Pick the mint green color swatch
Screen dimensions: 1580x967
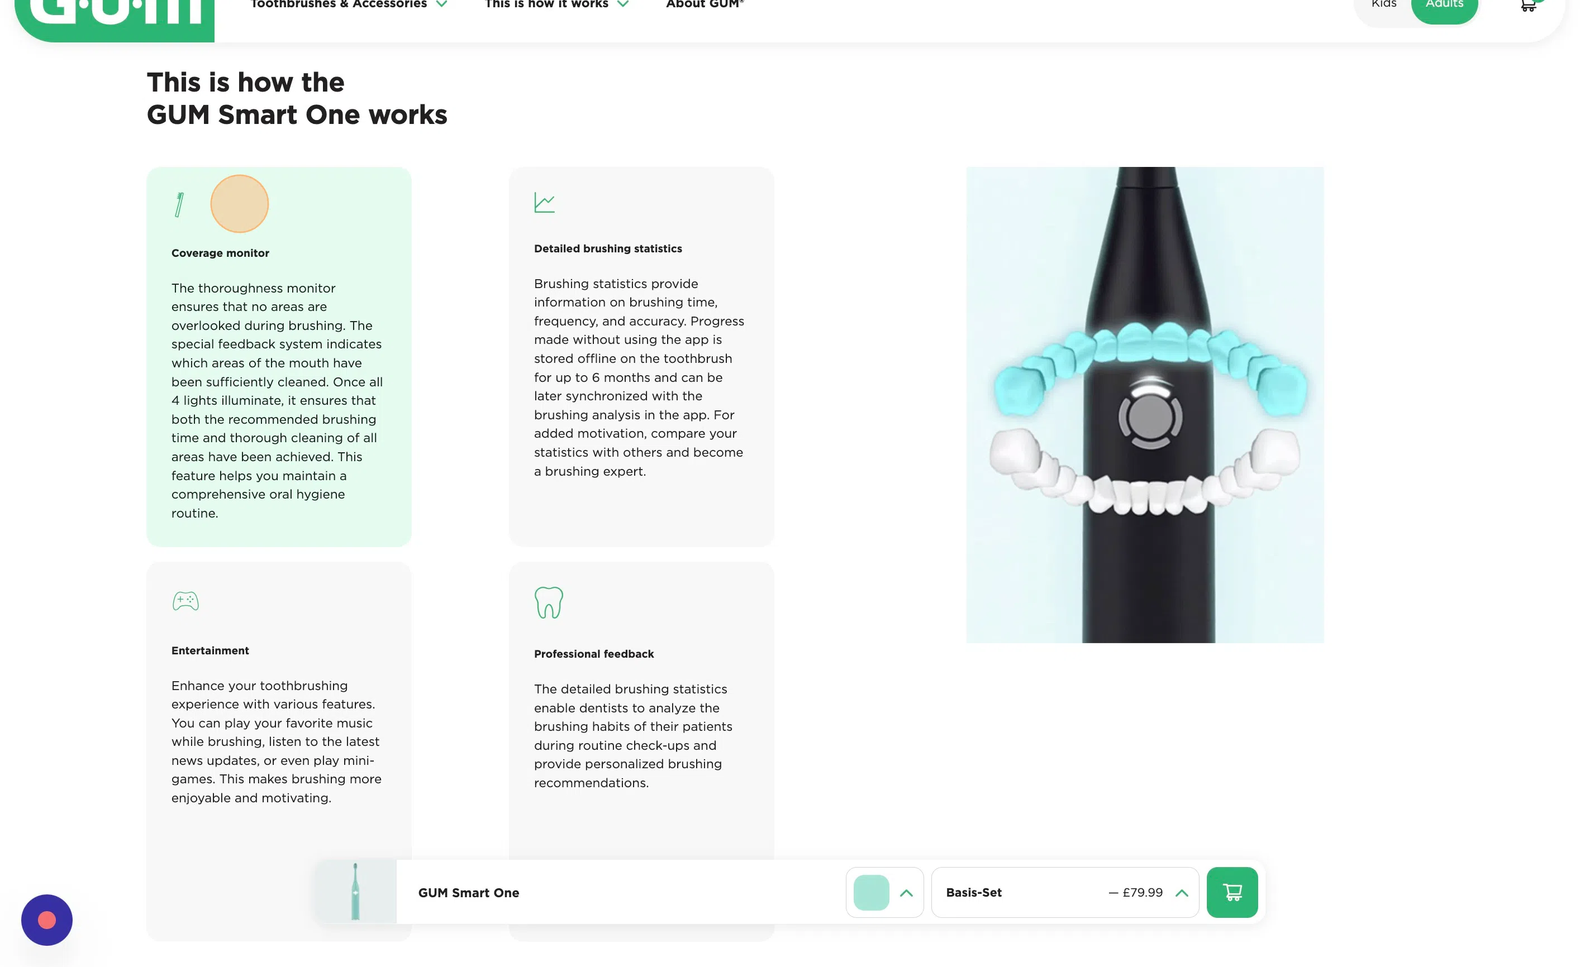click(x=871, y=892)
